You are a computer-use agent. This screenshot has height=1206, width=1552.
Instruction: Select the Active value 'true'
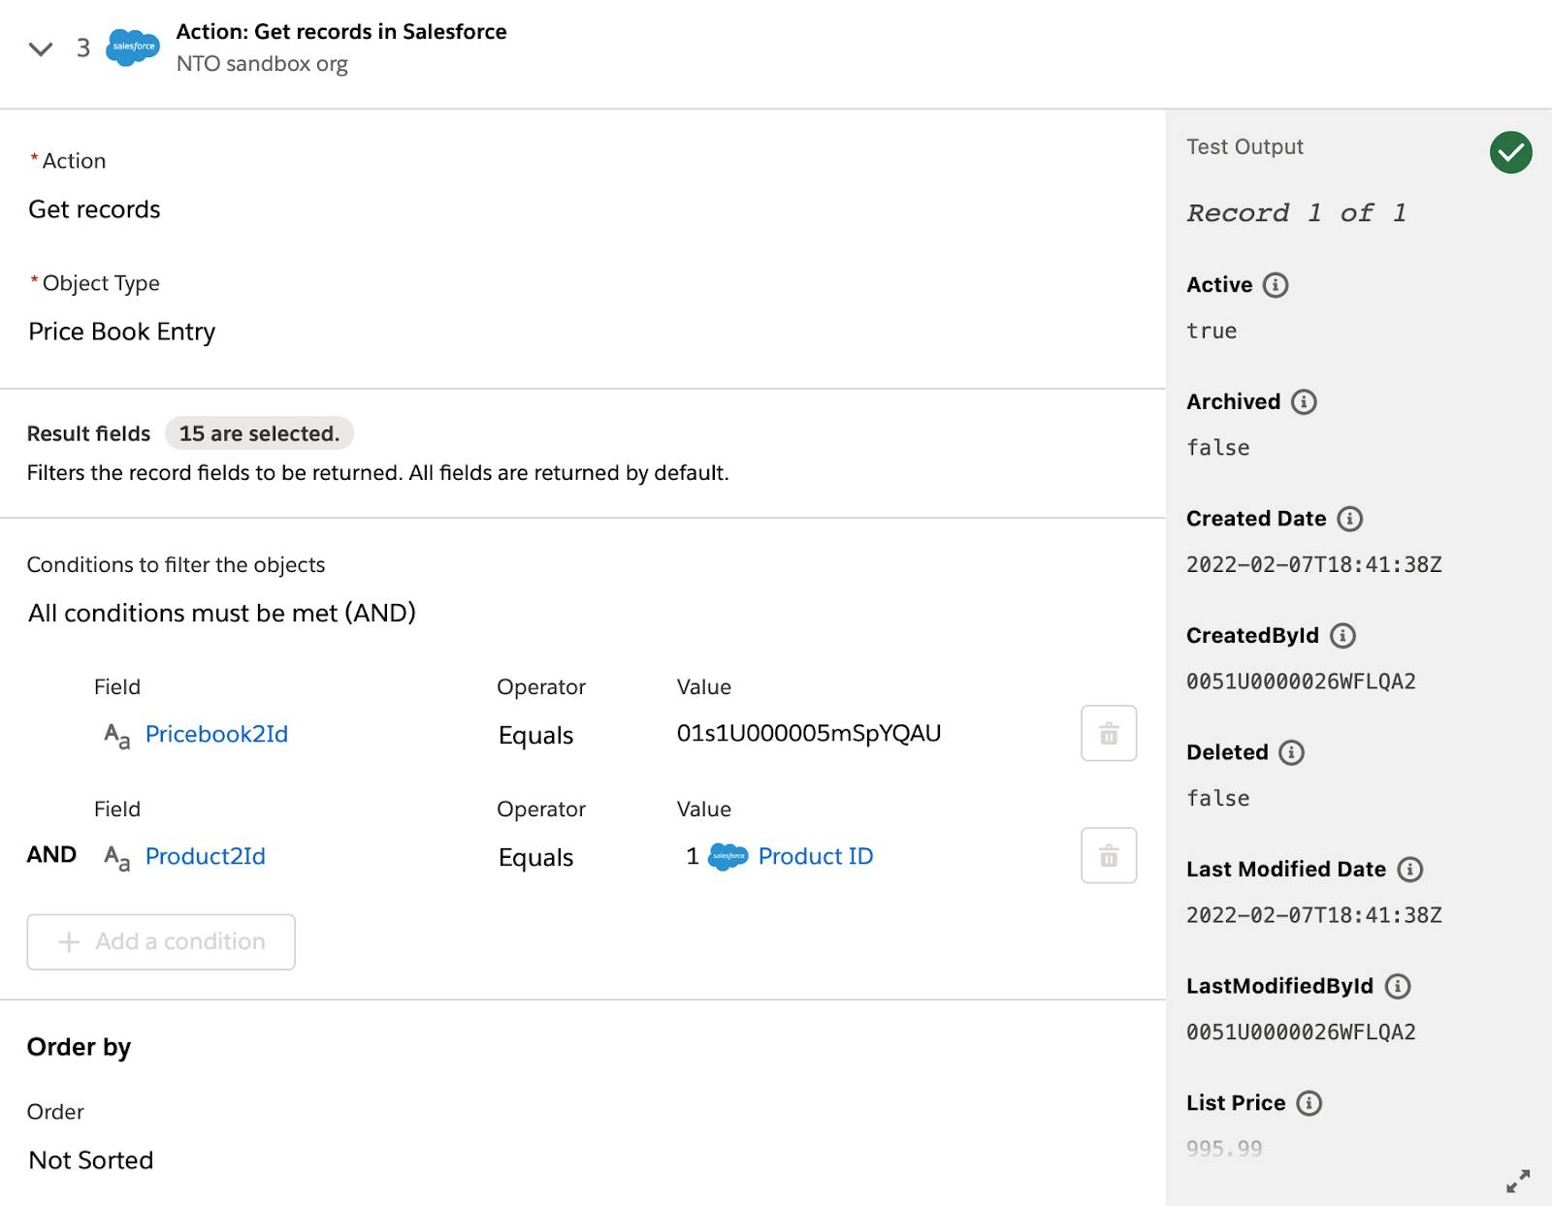pos(1212,331)
